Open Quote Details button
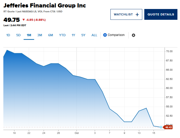Screen dimensions: 180x138 click(x=161, y=14)
